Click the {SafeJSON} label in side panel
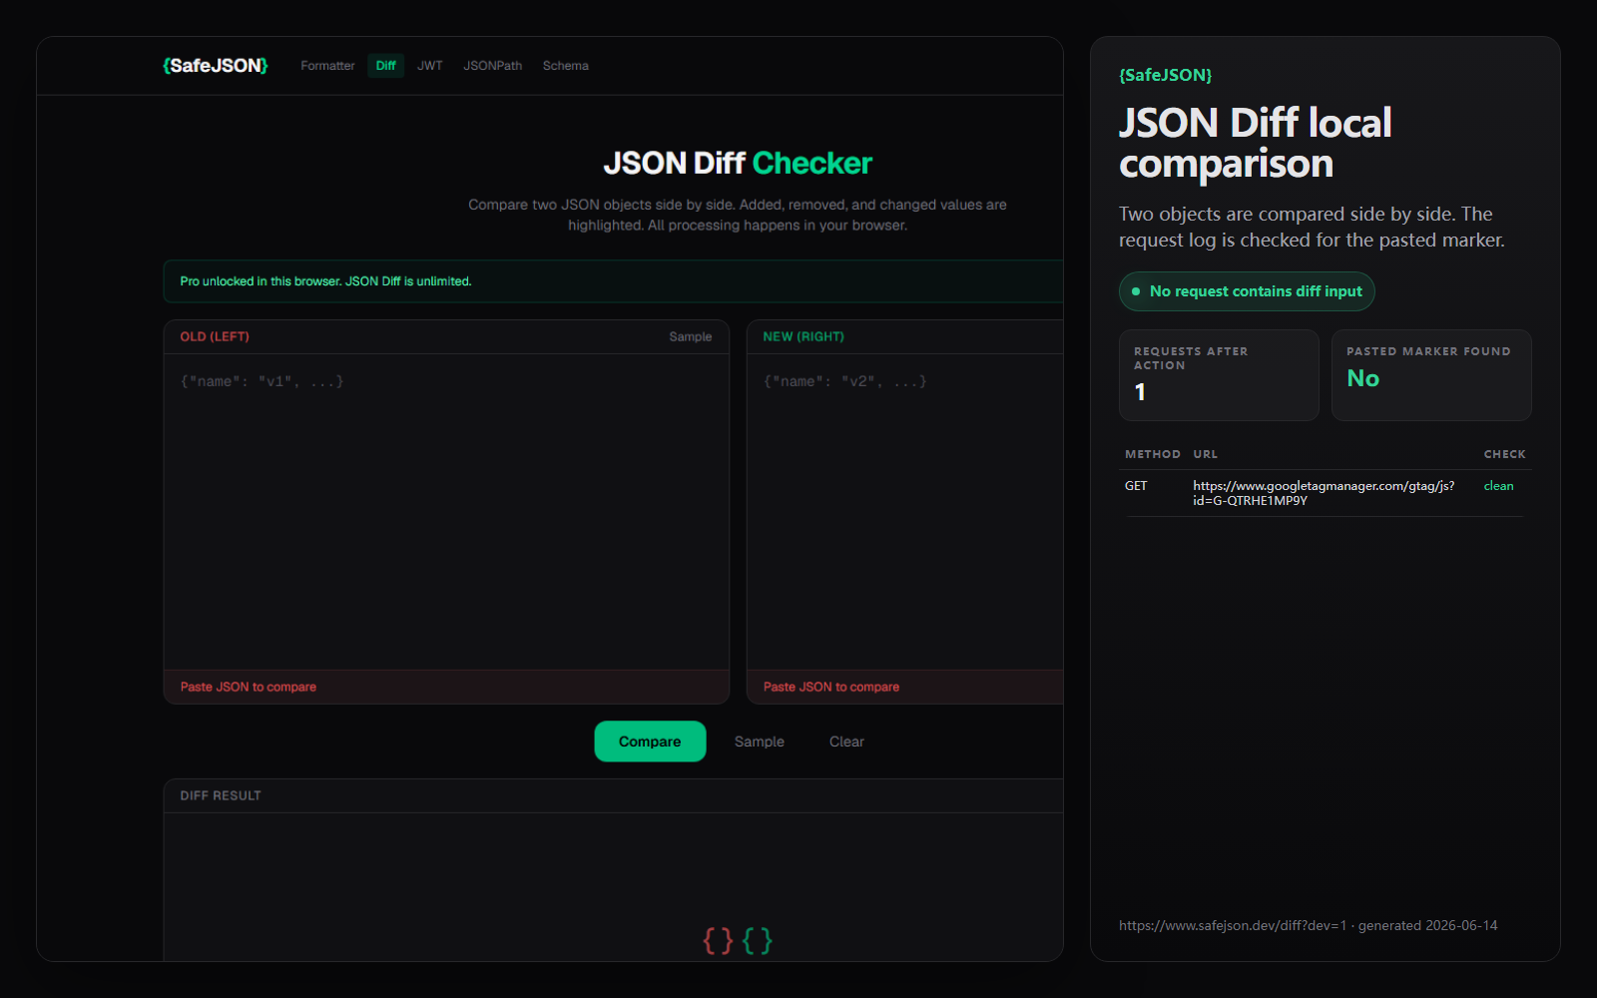 pyautogui.click(x=1165, y=75)
